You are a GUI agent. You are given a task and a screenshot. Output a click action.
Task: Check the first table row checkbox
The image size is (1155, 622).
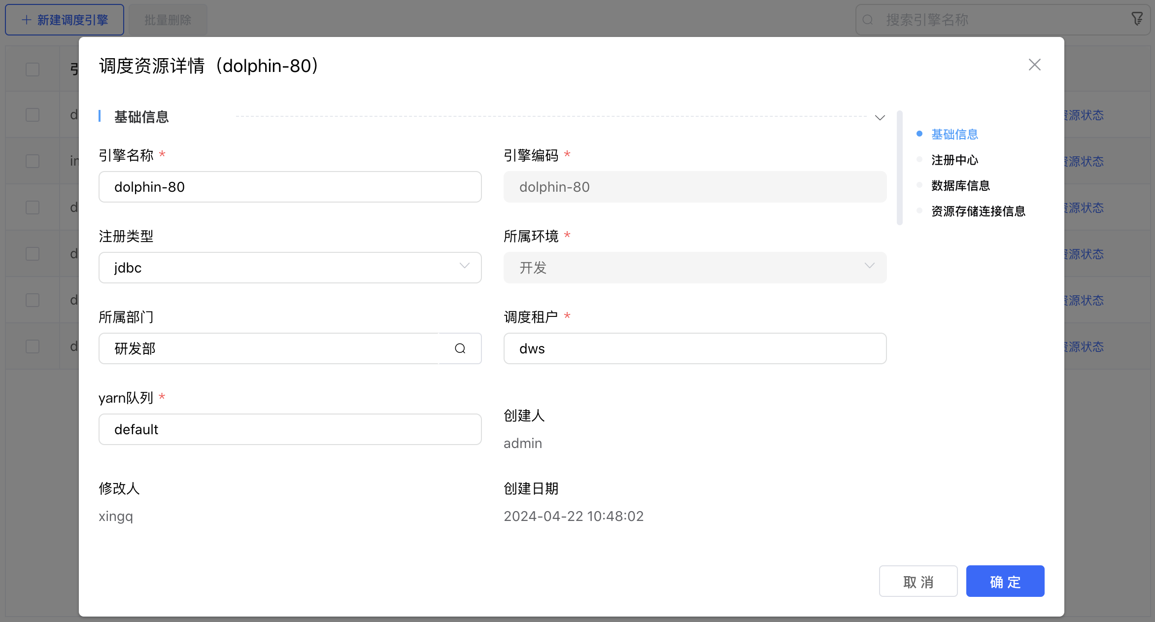click(33, 115)
